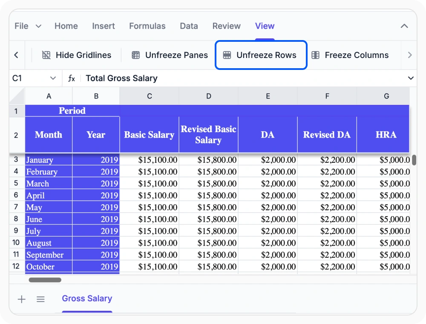Click the vertical scrollbar thumb
Image resolution: width=426 pixels, height=324 pixels.
(x=414, y=160)
